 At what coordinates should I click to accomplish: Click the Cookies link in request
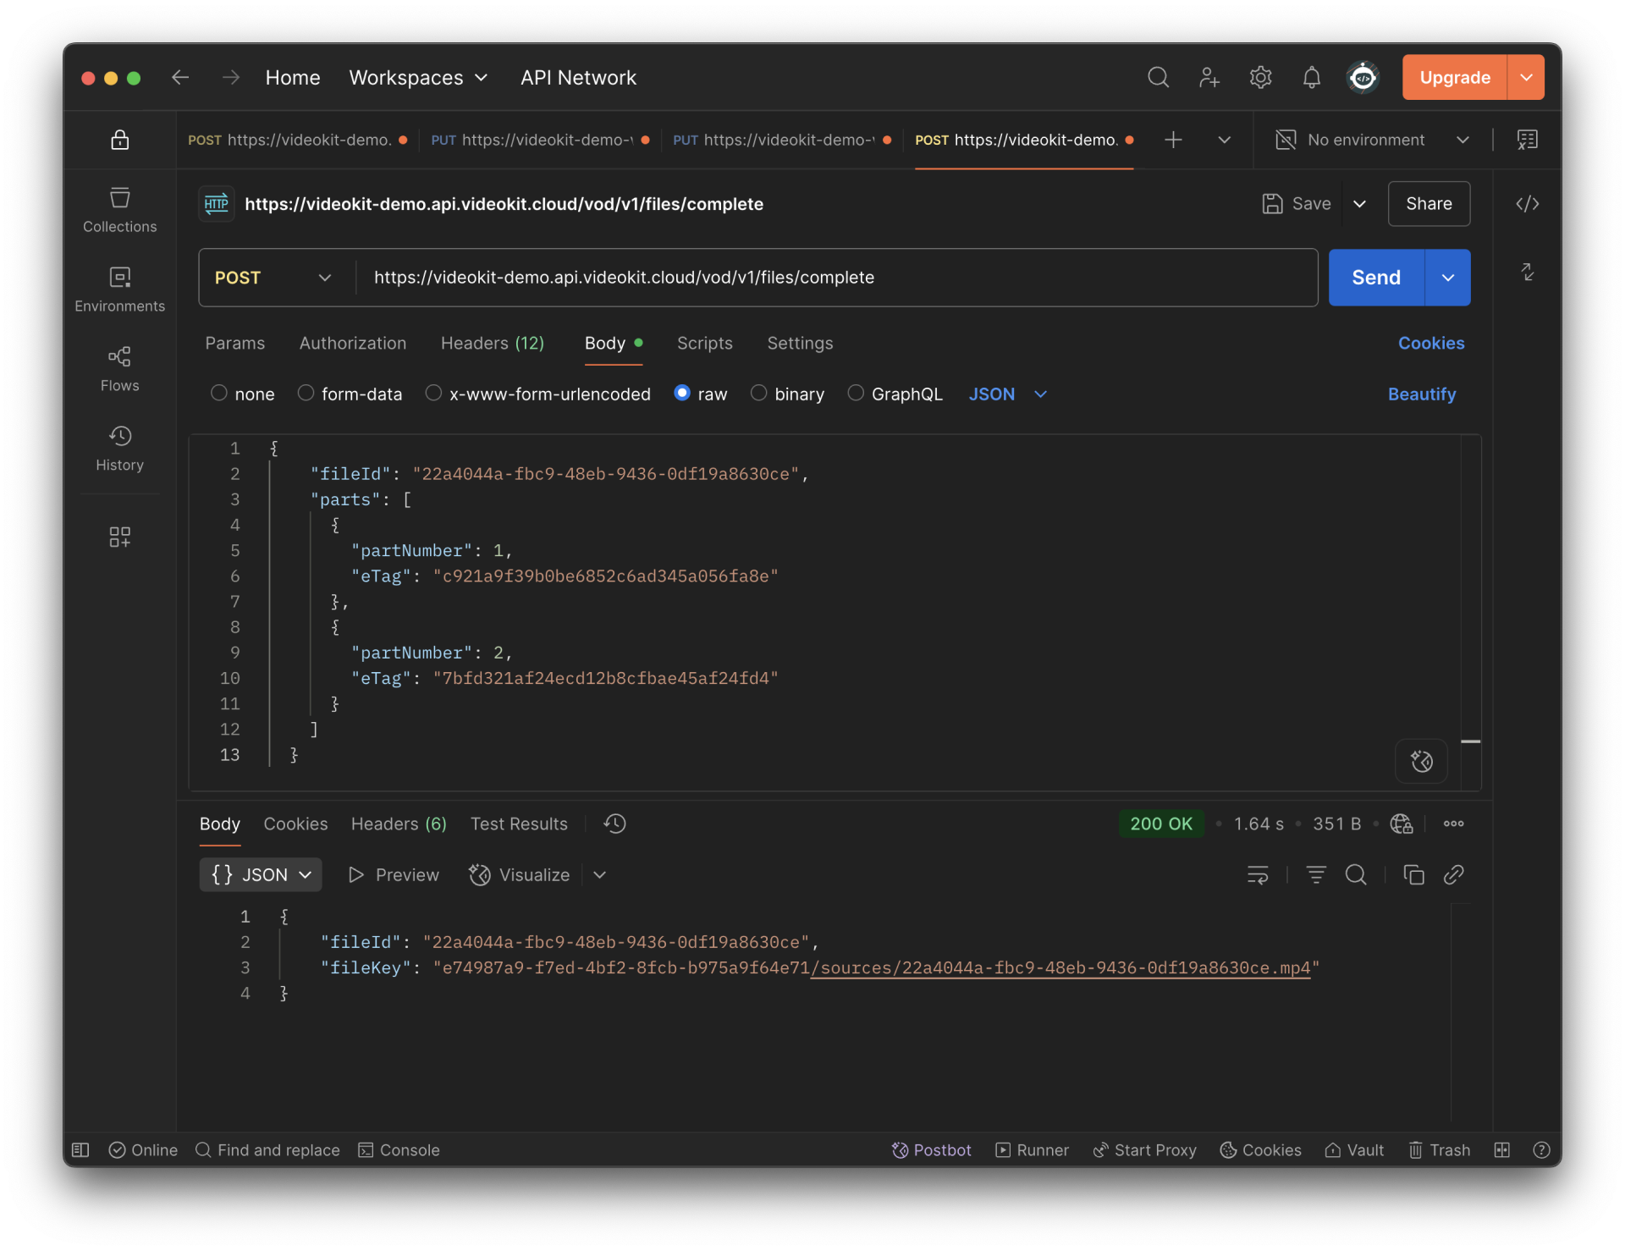point(1430,343)
